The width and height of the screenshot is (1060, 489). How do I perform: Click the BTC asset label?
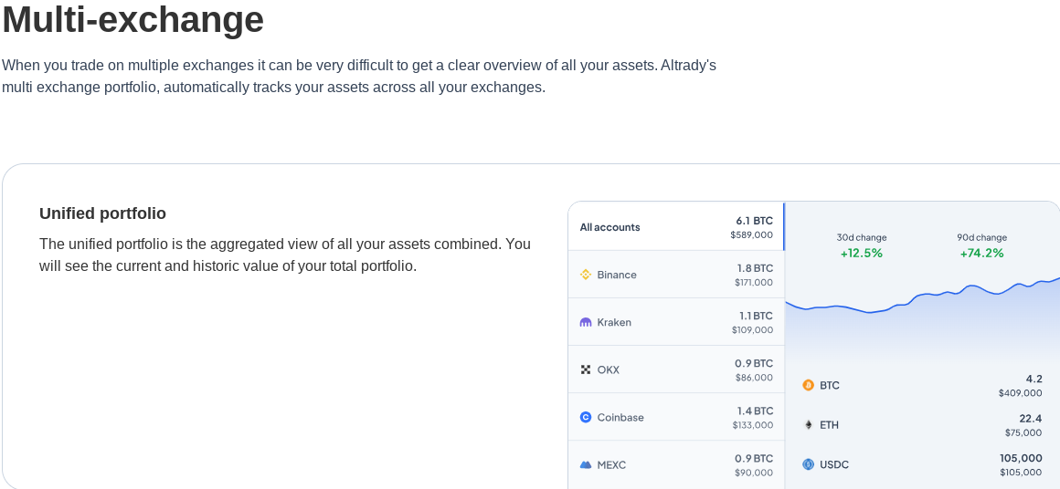click(x=830, y=385)
